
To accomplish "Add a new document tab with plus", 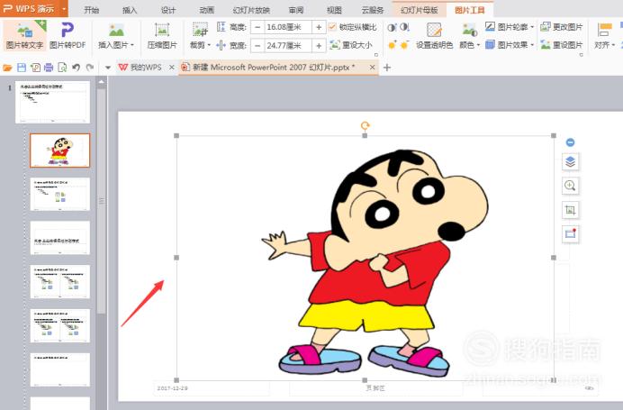I will pyautogui.click(x=387, y=68).
